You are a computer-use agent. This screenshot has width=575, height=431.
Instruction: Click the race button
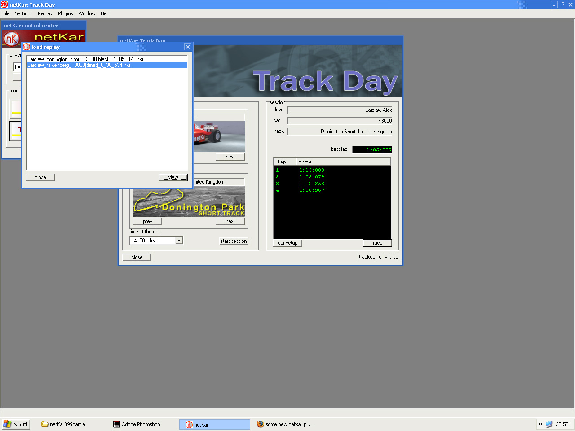point(377,243)
